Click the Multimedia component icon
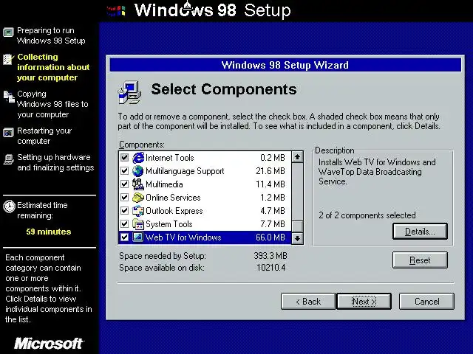The height and width of the screenshot is (354, 473). (x=138, y=184)
